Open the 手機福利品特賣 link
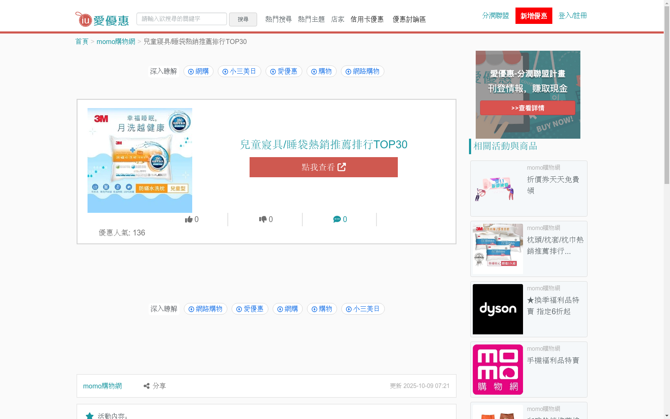Viewport: 670px width, 419px height. pyautogui.click(x=553, y=360)
